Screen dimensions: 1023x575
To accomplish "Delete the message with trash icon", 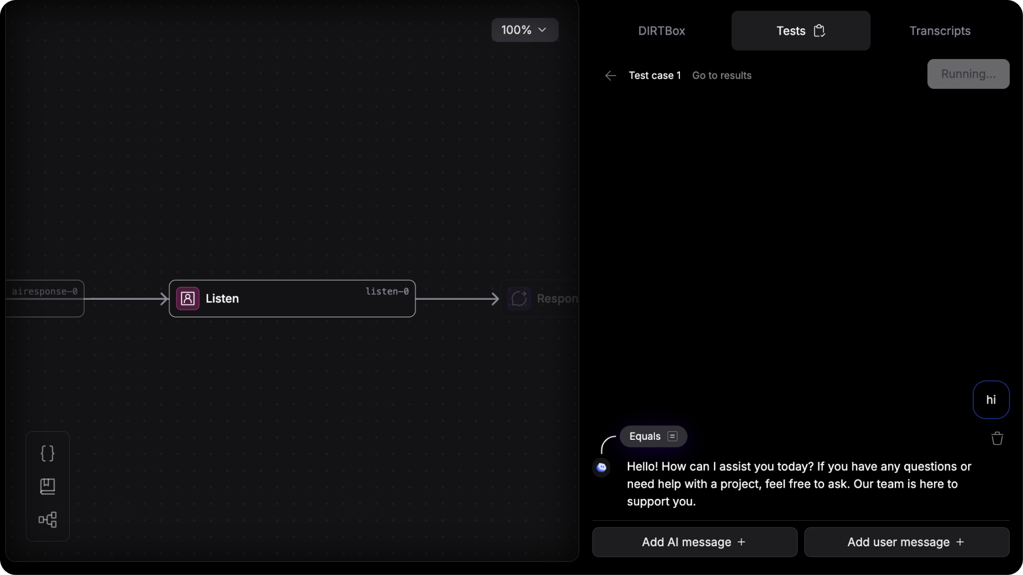I will [x=997, y=438].
